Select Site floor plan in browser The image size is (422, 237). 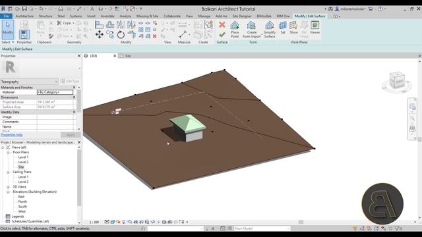[x=21, y=167]
